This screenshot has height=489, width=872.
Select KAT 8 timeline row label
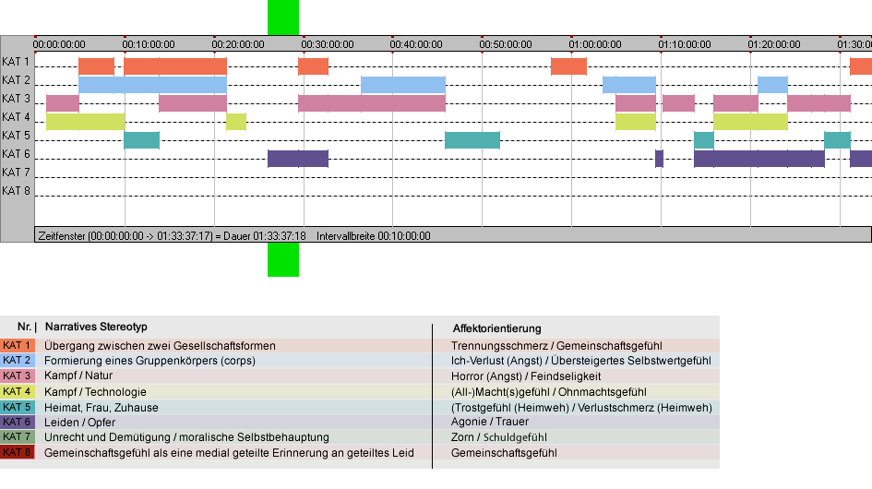(x=16, y=191)
